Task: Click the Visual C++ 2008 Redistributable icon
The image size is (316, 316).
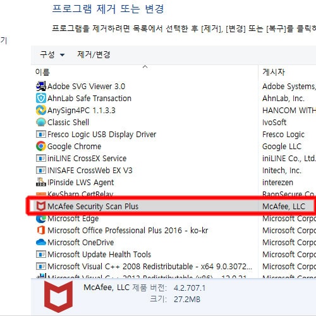Action: click(41, 266)
